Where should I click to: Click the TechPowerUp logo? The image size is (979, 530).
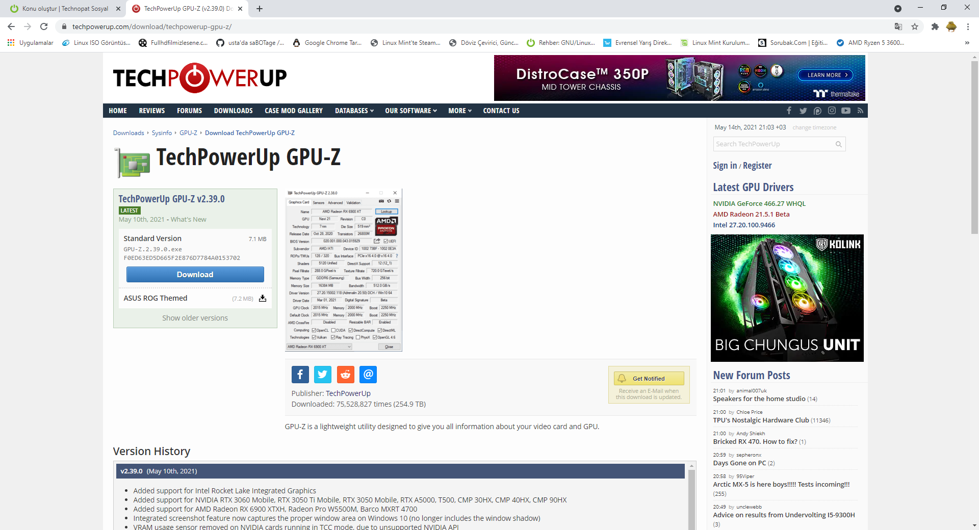[200, 78]
